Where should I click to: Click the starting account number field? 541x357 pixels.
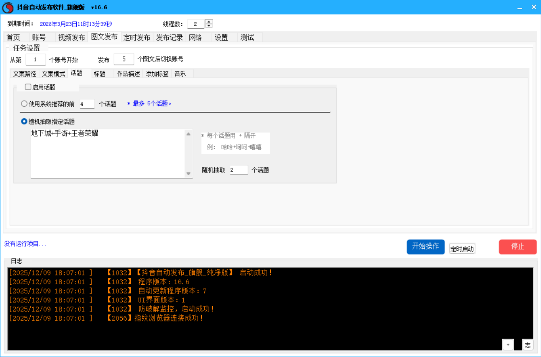pos(35,60)
